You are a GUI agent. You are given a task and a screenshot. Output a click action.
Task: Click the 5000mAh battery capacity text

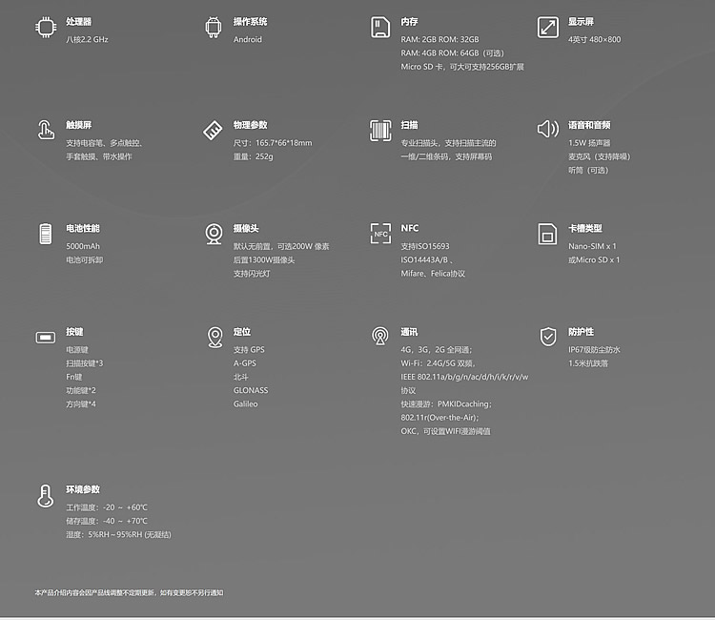tap(83, 245)
